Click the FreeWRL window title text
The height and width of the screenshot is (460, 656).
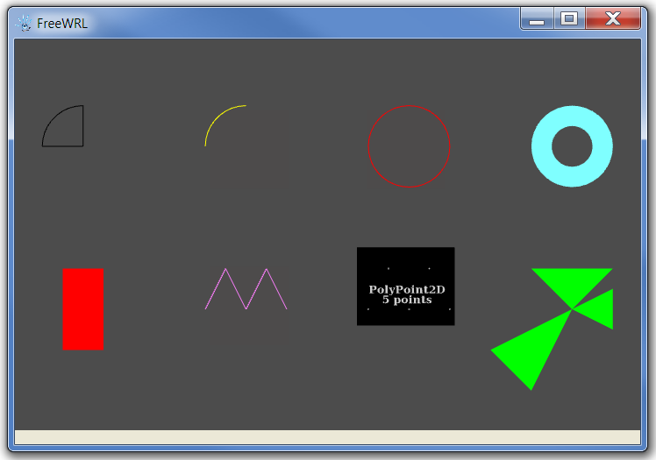pyautogui.click(x=61, y=22)
